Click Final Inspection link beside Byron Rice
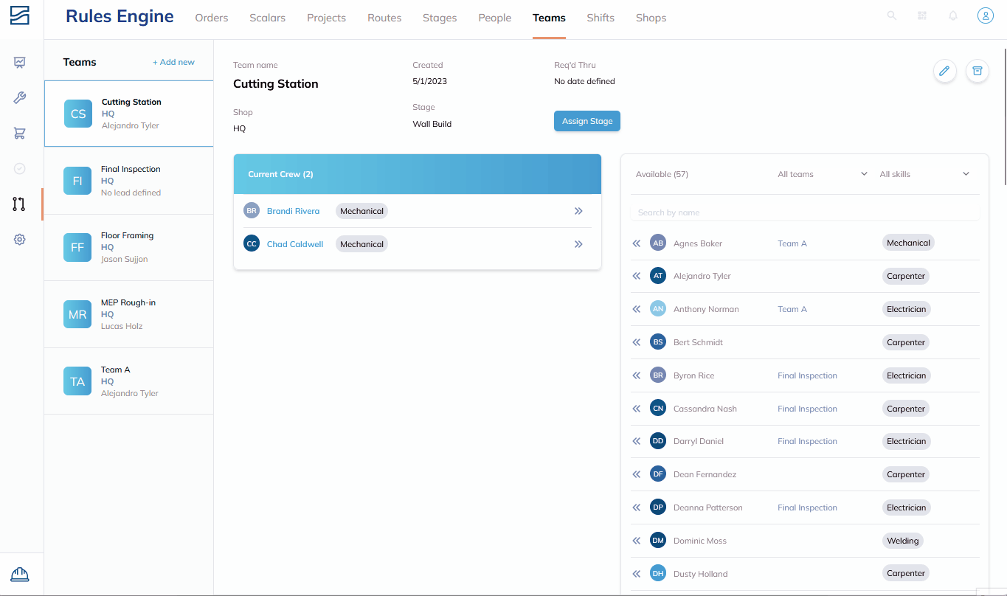 (807, 375)
